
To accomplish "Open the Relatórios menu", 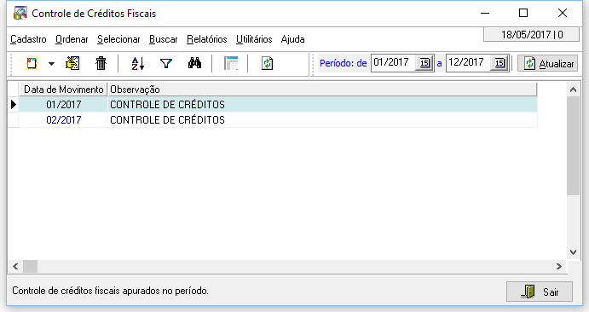I will (x=207, y=39).
